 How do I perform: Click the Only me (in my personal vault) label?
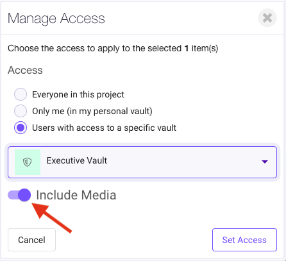[92, 111]
